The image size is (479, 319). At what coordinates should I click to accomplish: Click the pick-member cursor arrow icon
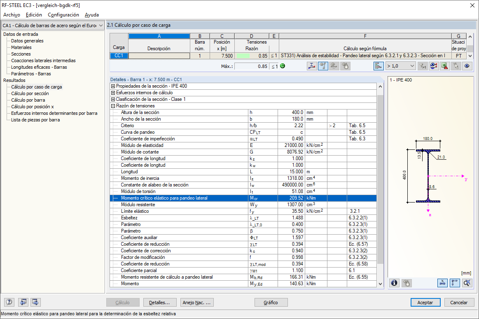point(456,66)
